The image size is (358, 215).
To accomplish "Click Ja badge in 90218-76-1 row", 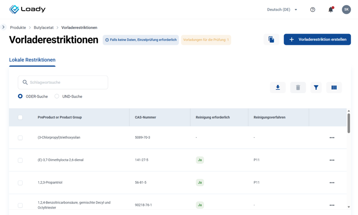I will (x=200, y=205).
